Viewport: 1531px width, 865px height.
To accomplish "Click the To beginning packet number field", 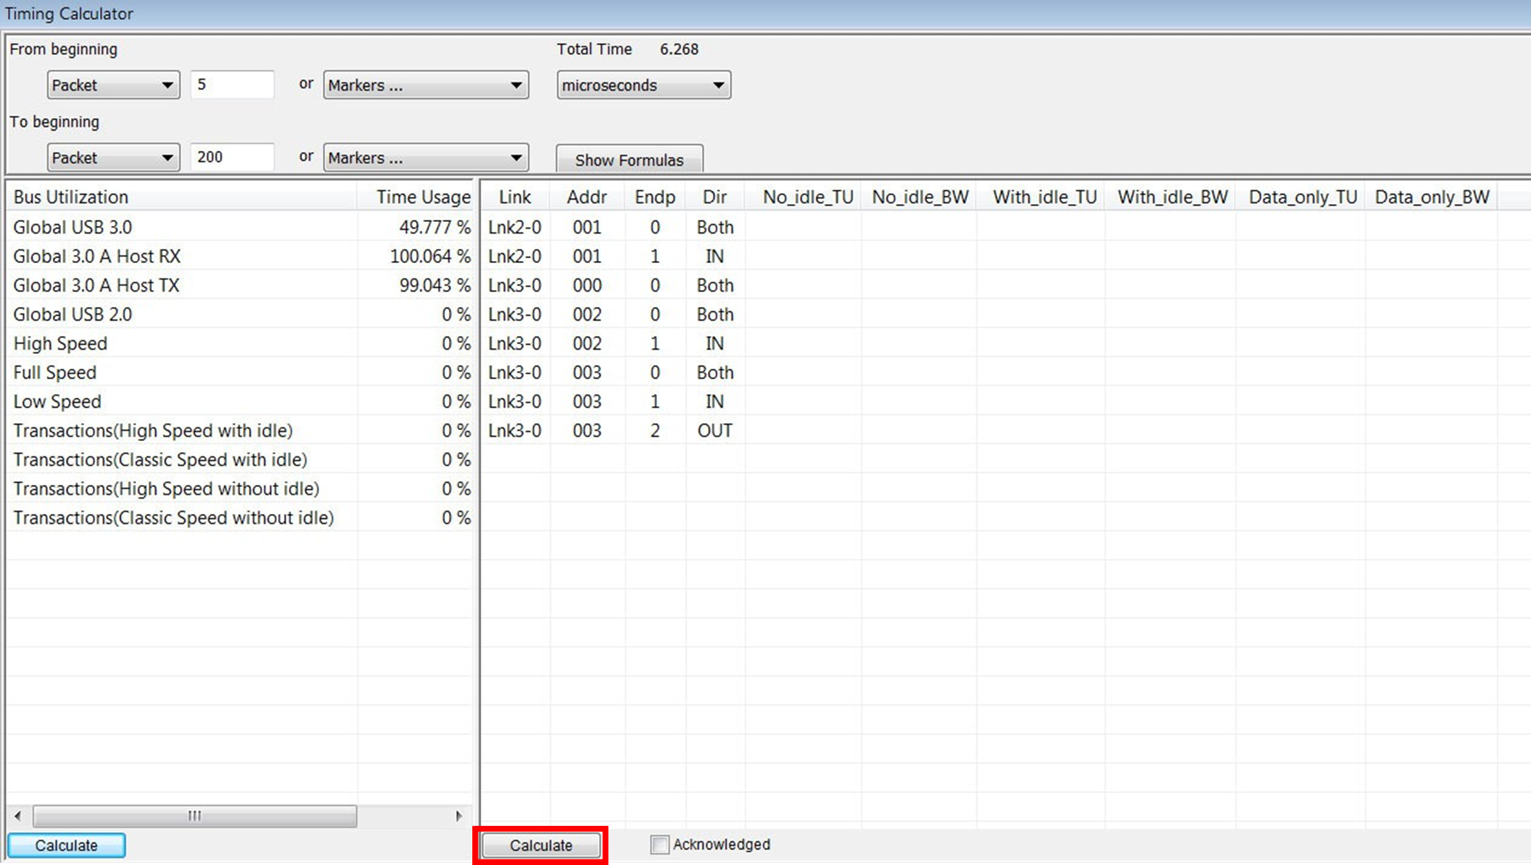I will [x=232, y=157].
